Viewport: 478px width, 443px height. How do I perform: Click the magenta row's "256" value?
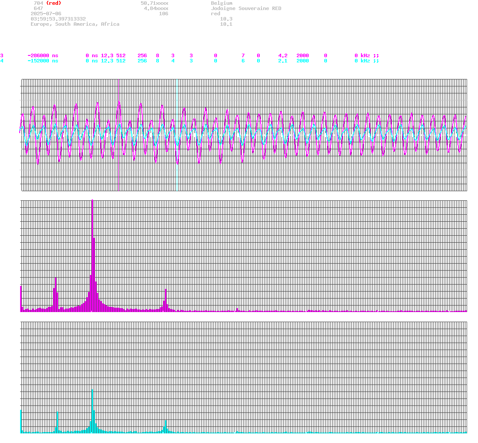coord(142,55)
